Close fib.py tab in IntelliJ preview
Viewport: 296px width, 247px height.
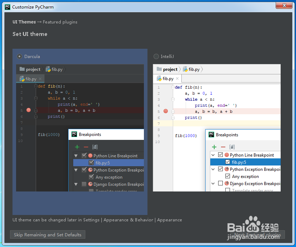pyautogui.click(x=177, y=78)
